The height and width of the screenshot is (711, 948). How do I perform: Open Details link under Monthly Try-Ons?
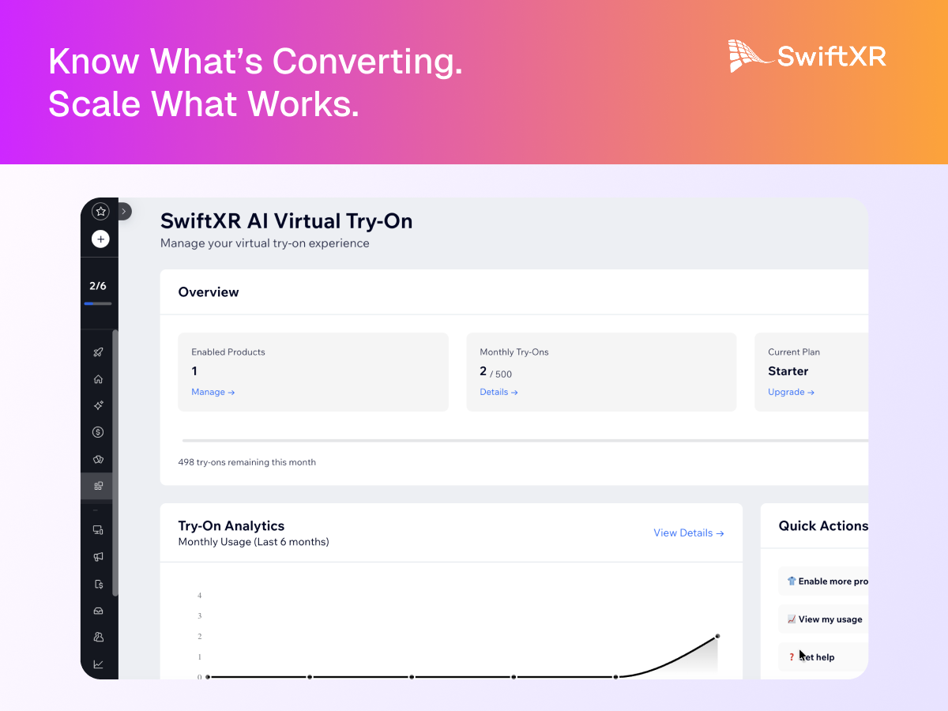498,392
